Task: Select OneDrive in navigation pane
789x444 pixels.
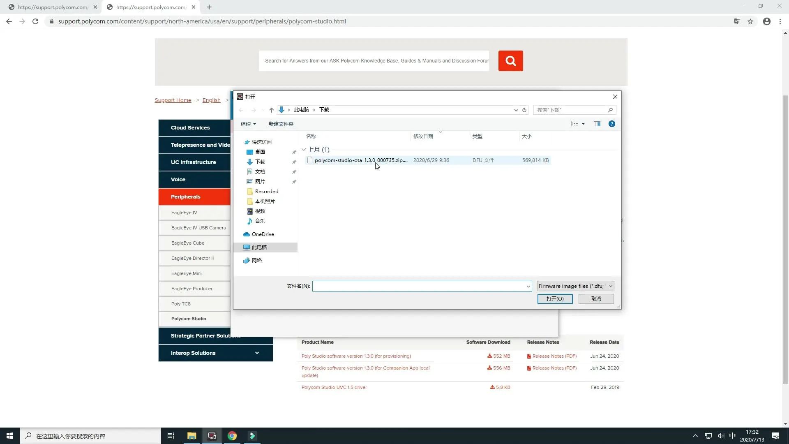Action: coord(263,234)
